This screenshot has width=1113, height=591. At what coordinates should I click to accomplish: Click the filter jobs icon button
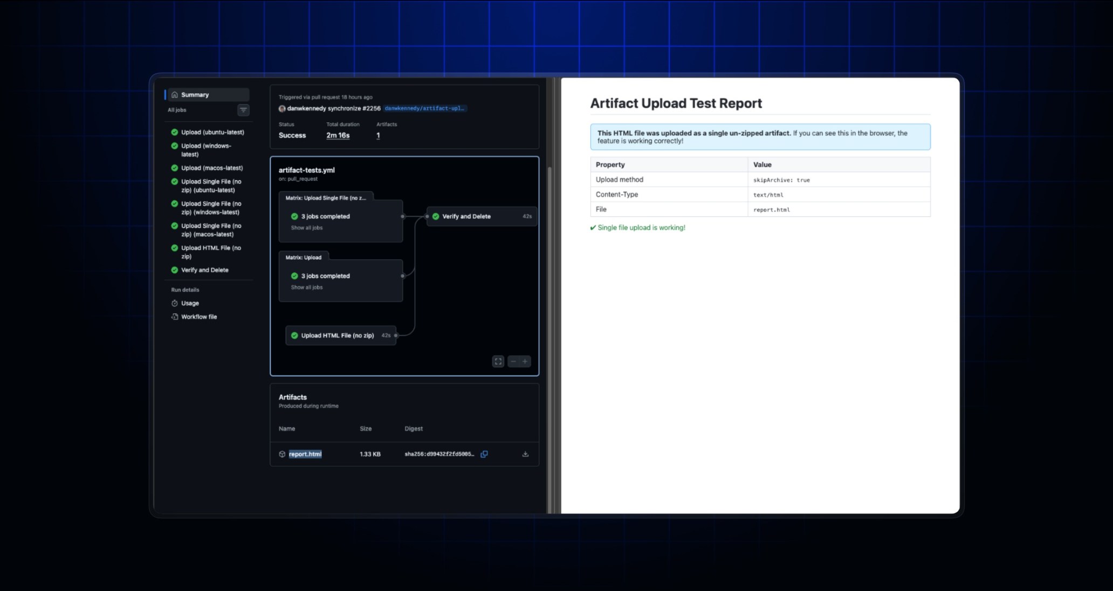[x=243, y=110]
